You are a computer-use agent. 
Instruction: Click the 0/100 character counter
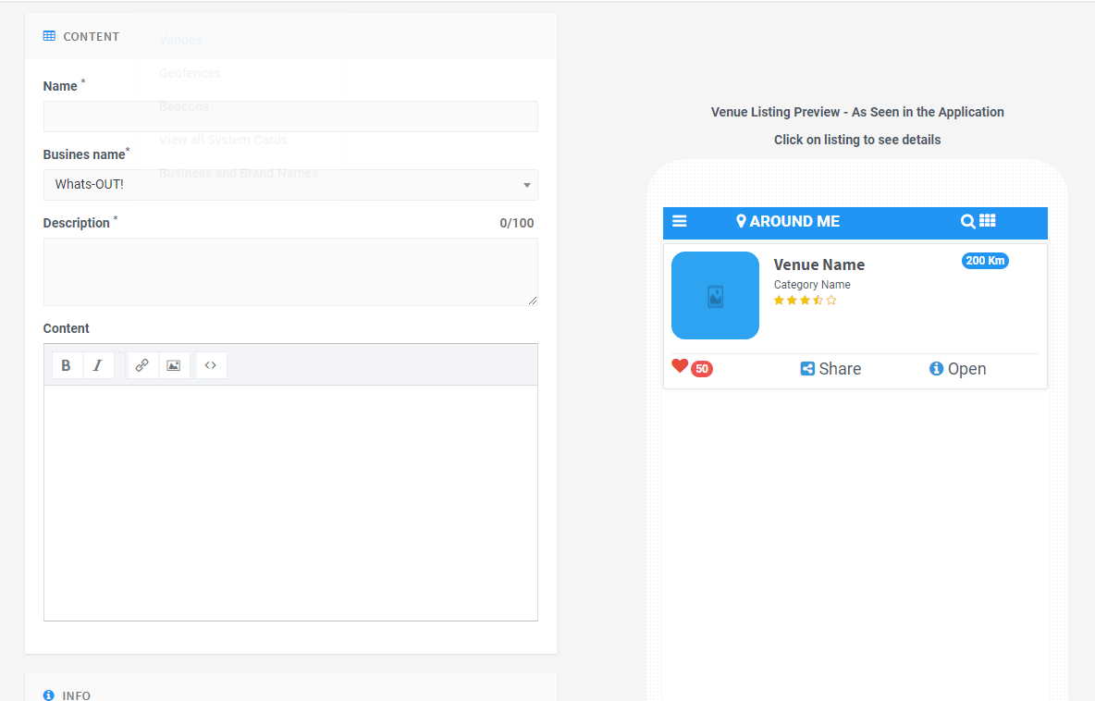point(517,224)
